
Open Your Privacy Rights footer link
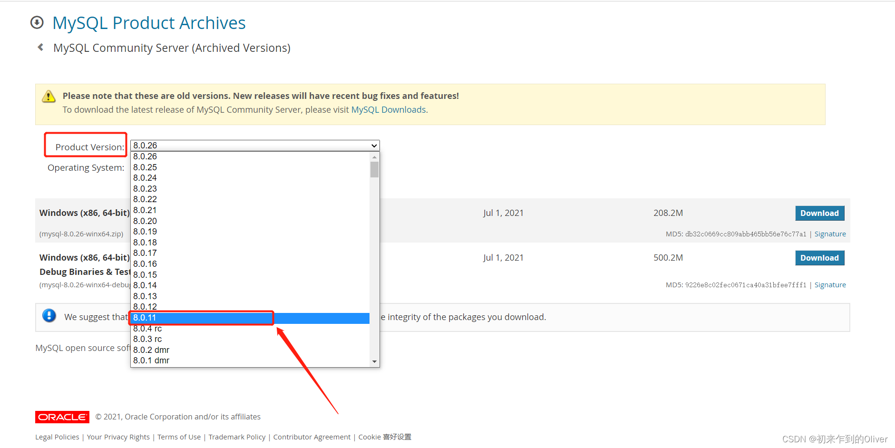pyautogui.click(x=118, y=437)
